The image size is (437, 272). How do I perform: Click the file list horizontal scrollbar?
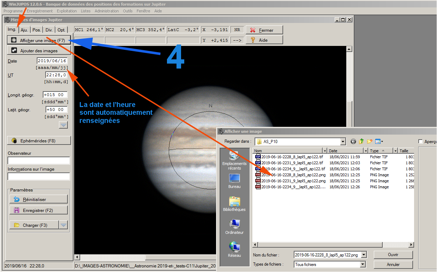(333, 245)
